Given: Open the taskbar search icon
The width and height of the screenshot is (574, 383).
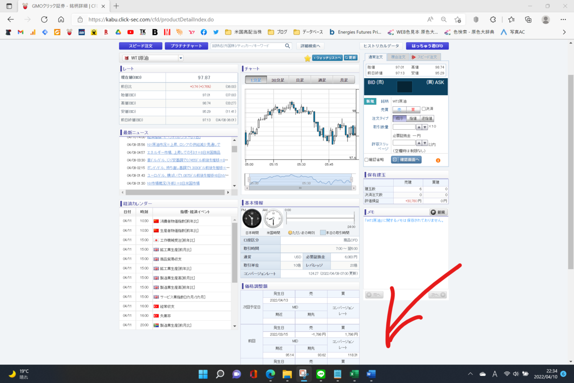Looking at the screenshot, I should 220,374.
